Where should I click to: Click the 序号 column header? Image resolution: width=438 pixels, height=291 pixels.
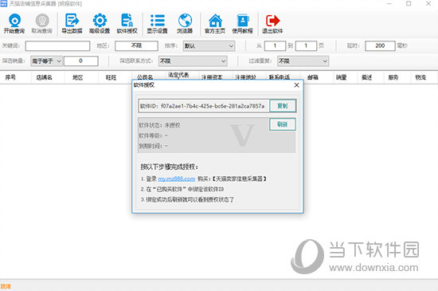pos(10,77)
